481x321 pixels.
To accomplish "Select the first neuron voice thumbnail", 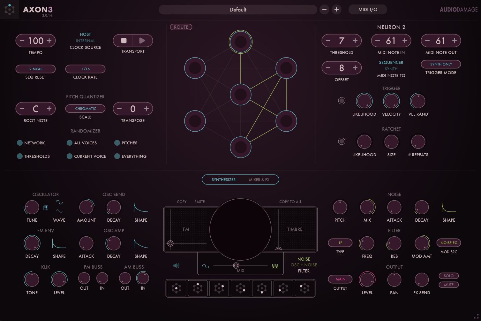I will tap(176, 288).
